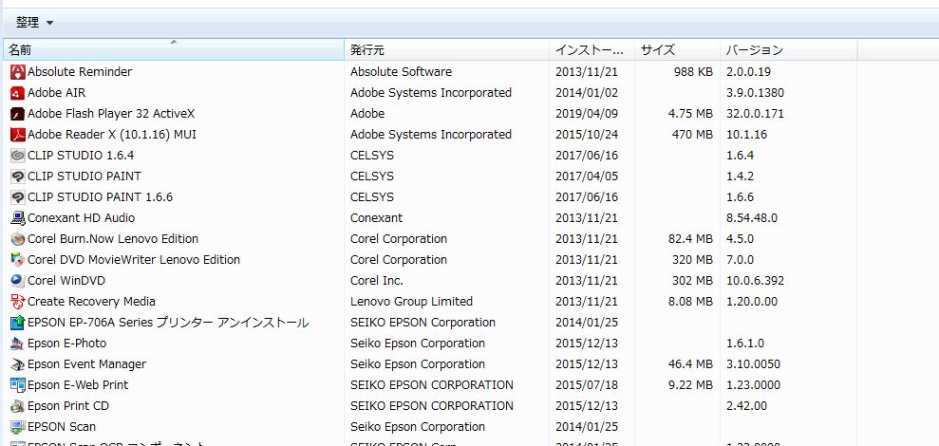This screenshot has width=939, height=446.
Task: Select the Create Recovery Media icon
Action: [18, 302]
